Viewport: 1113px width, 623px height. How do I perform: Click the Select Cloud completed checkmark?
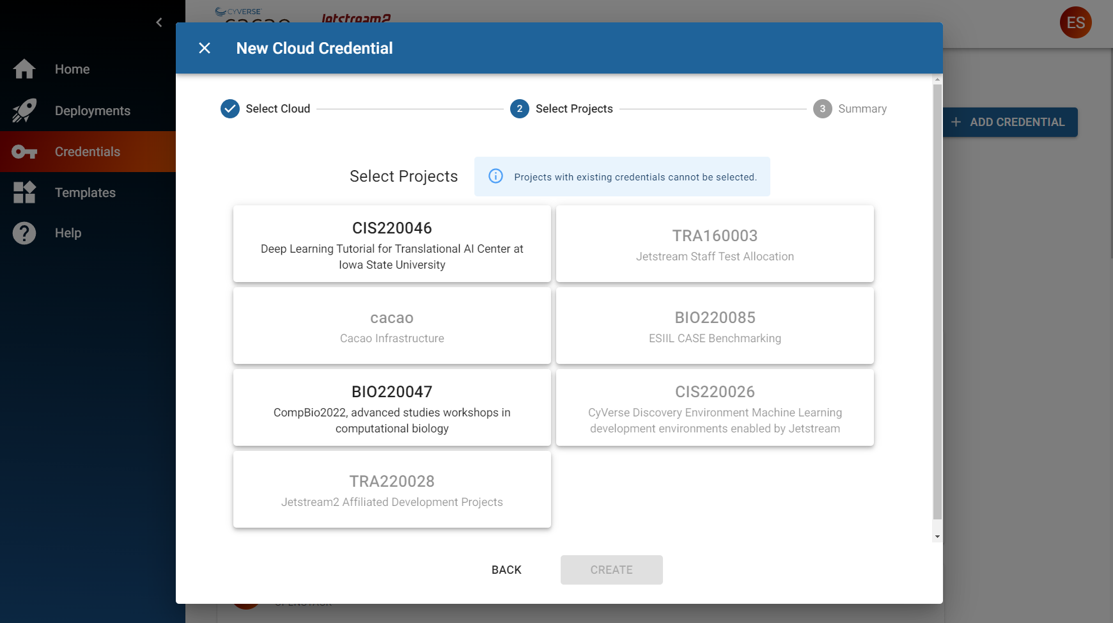230,109
